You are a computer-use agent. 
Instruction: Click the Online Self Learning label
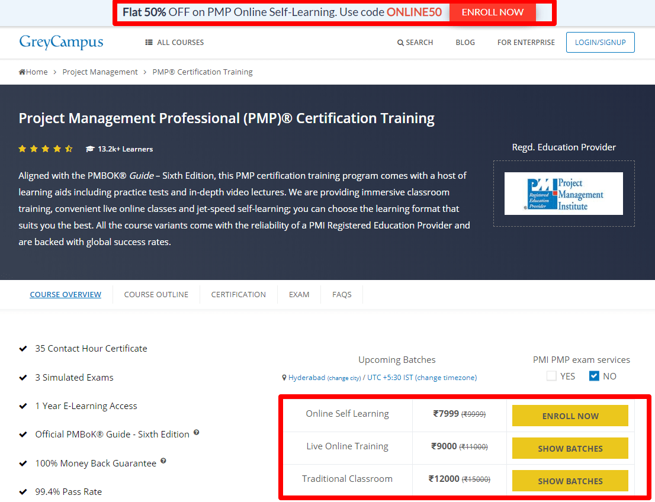347,413
